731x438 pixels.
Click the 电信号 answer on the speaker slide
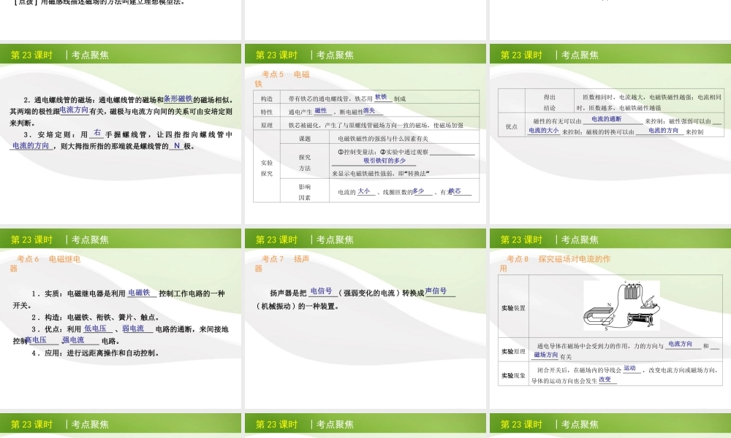click(321, 291)
